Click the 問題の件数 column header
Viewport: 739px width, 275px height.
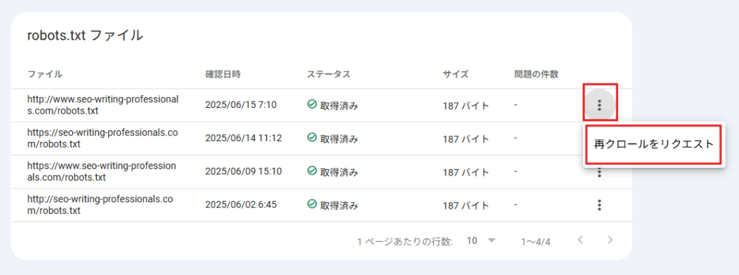pyautogui.click(x=536, y=74)
